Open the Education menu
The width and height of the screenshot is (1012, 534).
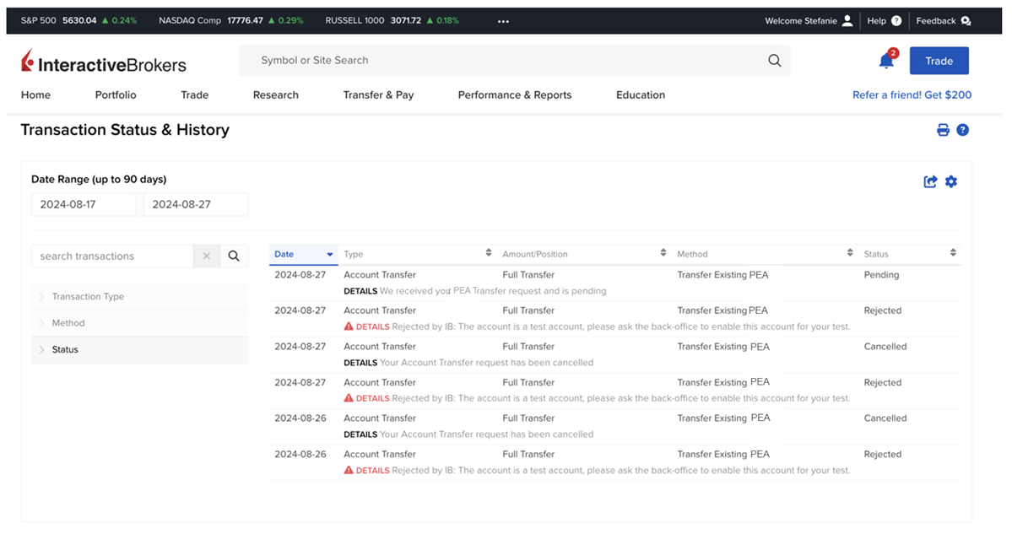tap(641, 94)
